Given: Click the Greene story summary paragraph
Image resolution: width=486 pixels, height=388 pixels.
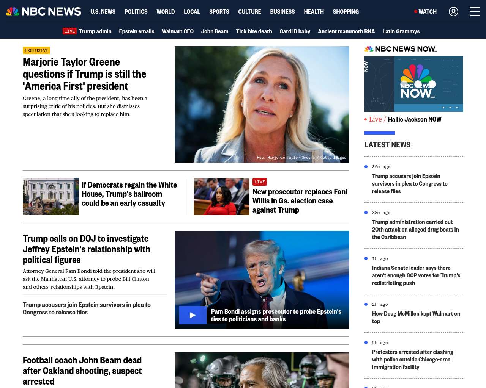Looking at the screenshot, I should (85, 106).
